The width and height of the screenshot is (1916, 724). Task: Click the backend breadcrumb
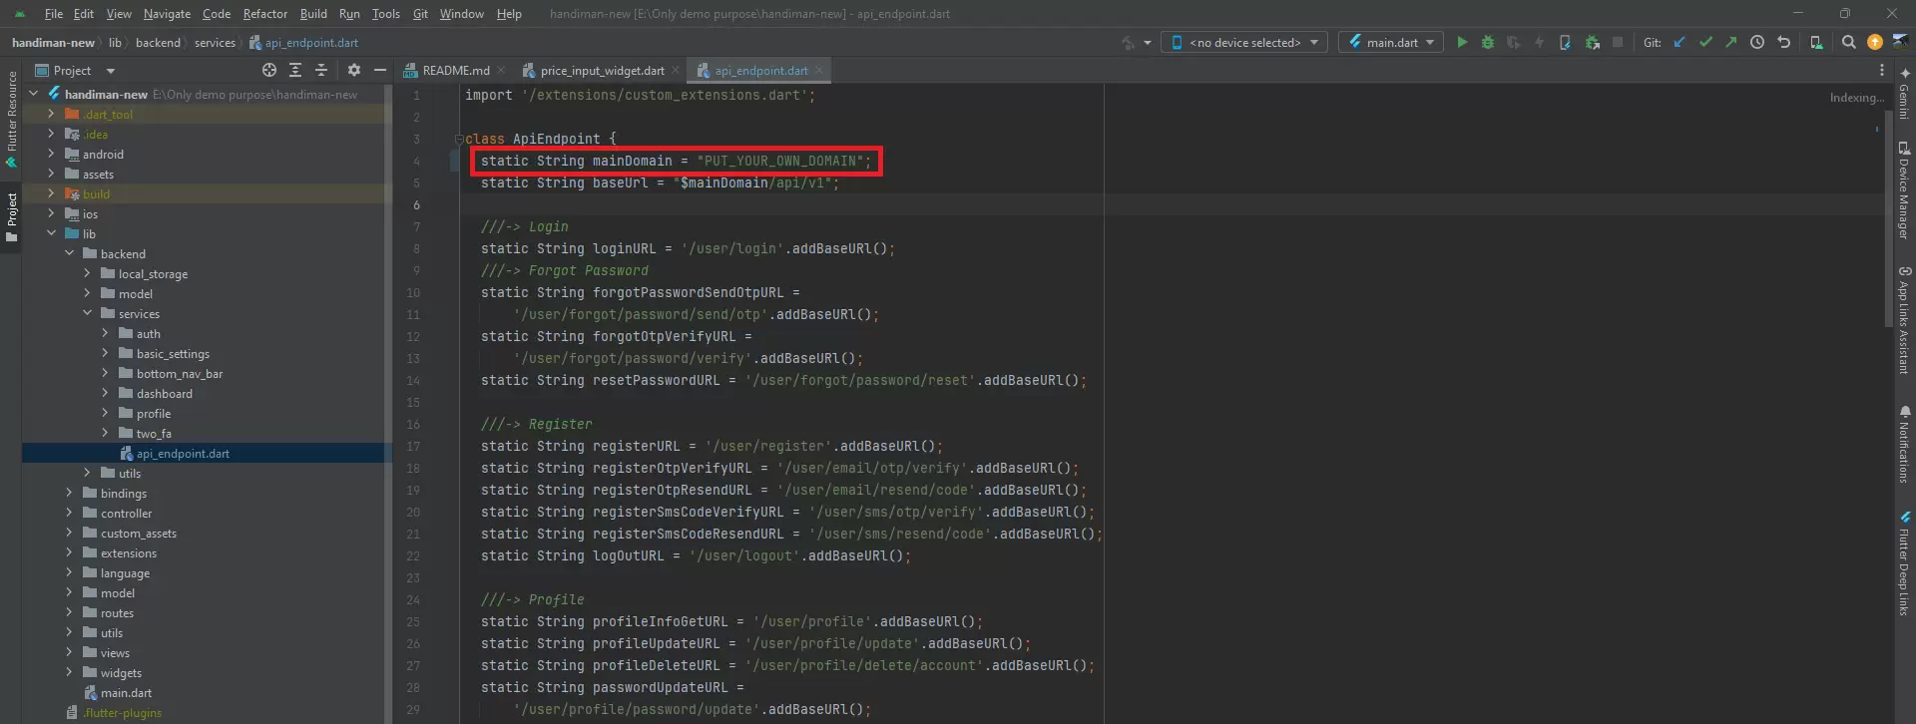pos(158,42)
